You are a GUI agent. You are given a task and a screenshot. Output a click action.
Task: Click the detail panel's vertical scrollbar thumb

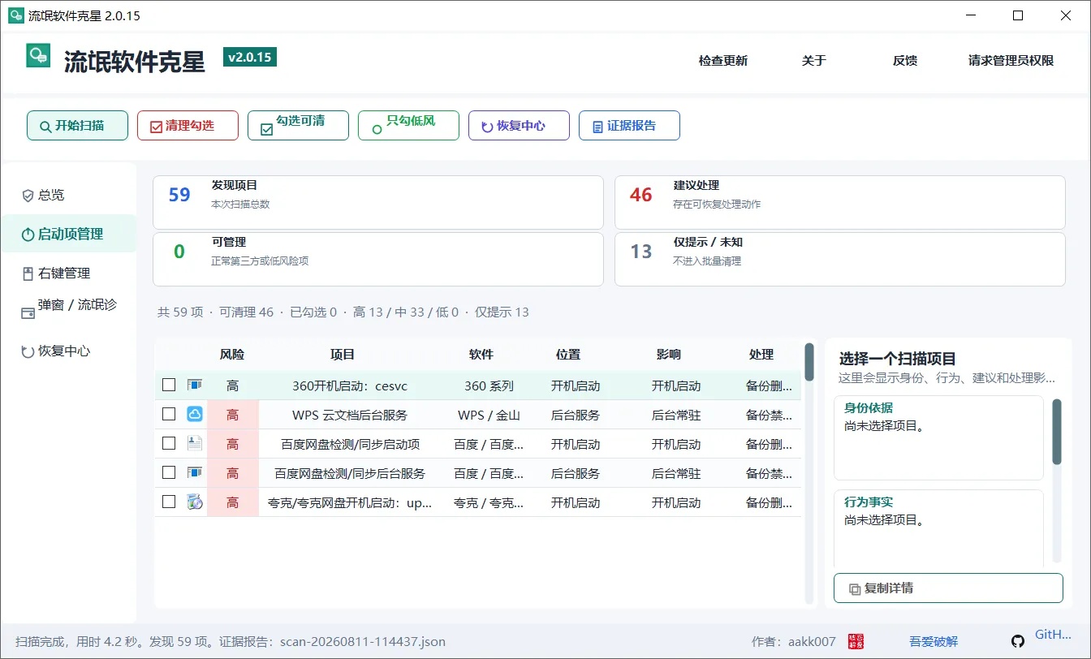[1057, 432]
